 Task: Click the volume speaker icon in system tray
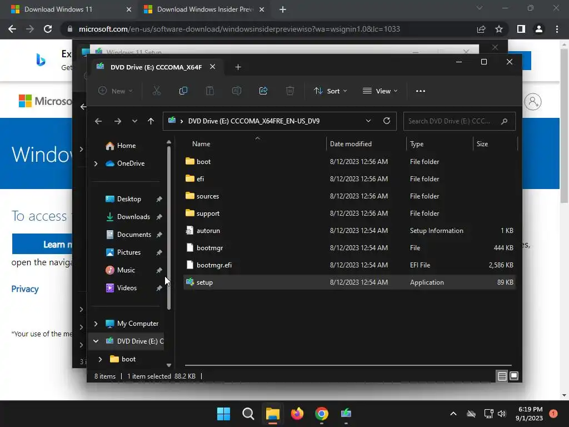(x=502, y=414)
